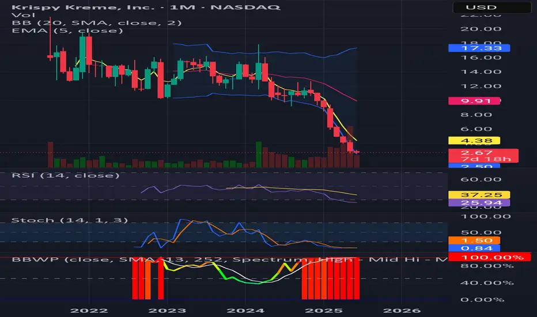Click the 8.00 price axis tick

point(476,115)
